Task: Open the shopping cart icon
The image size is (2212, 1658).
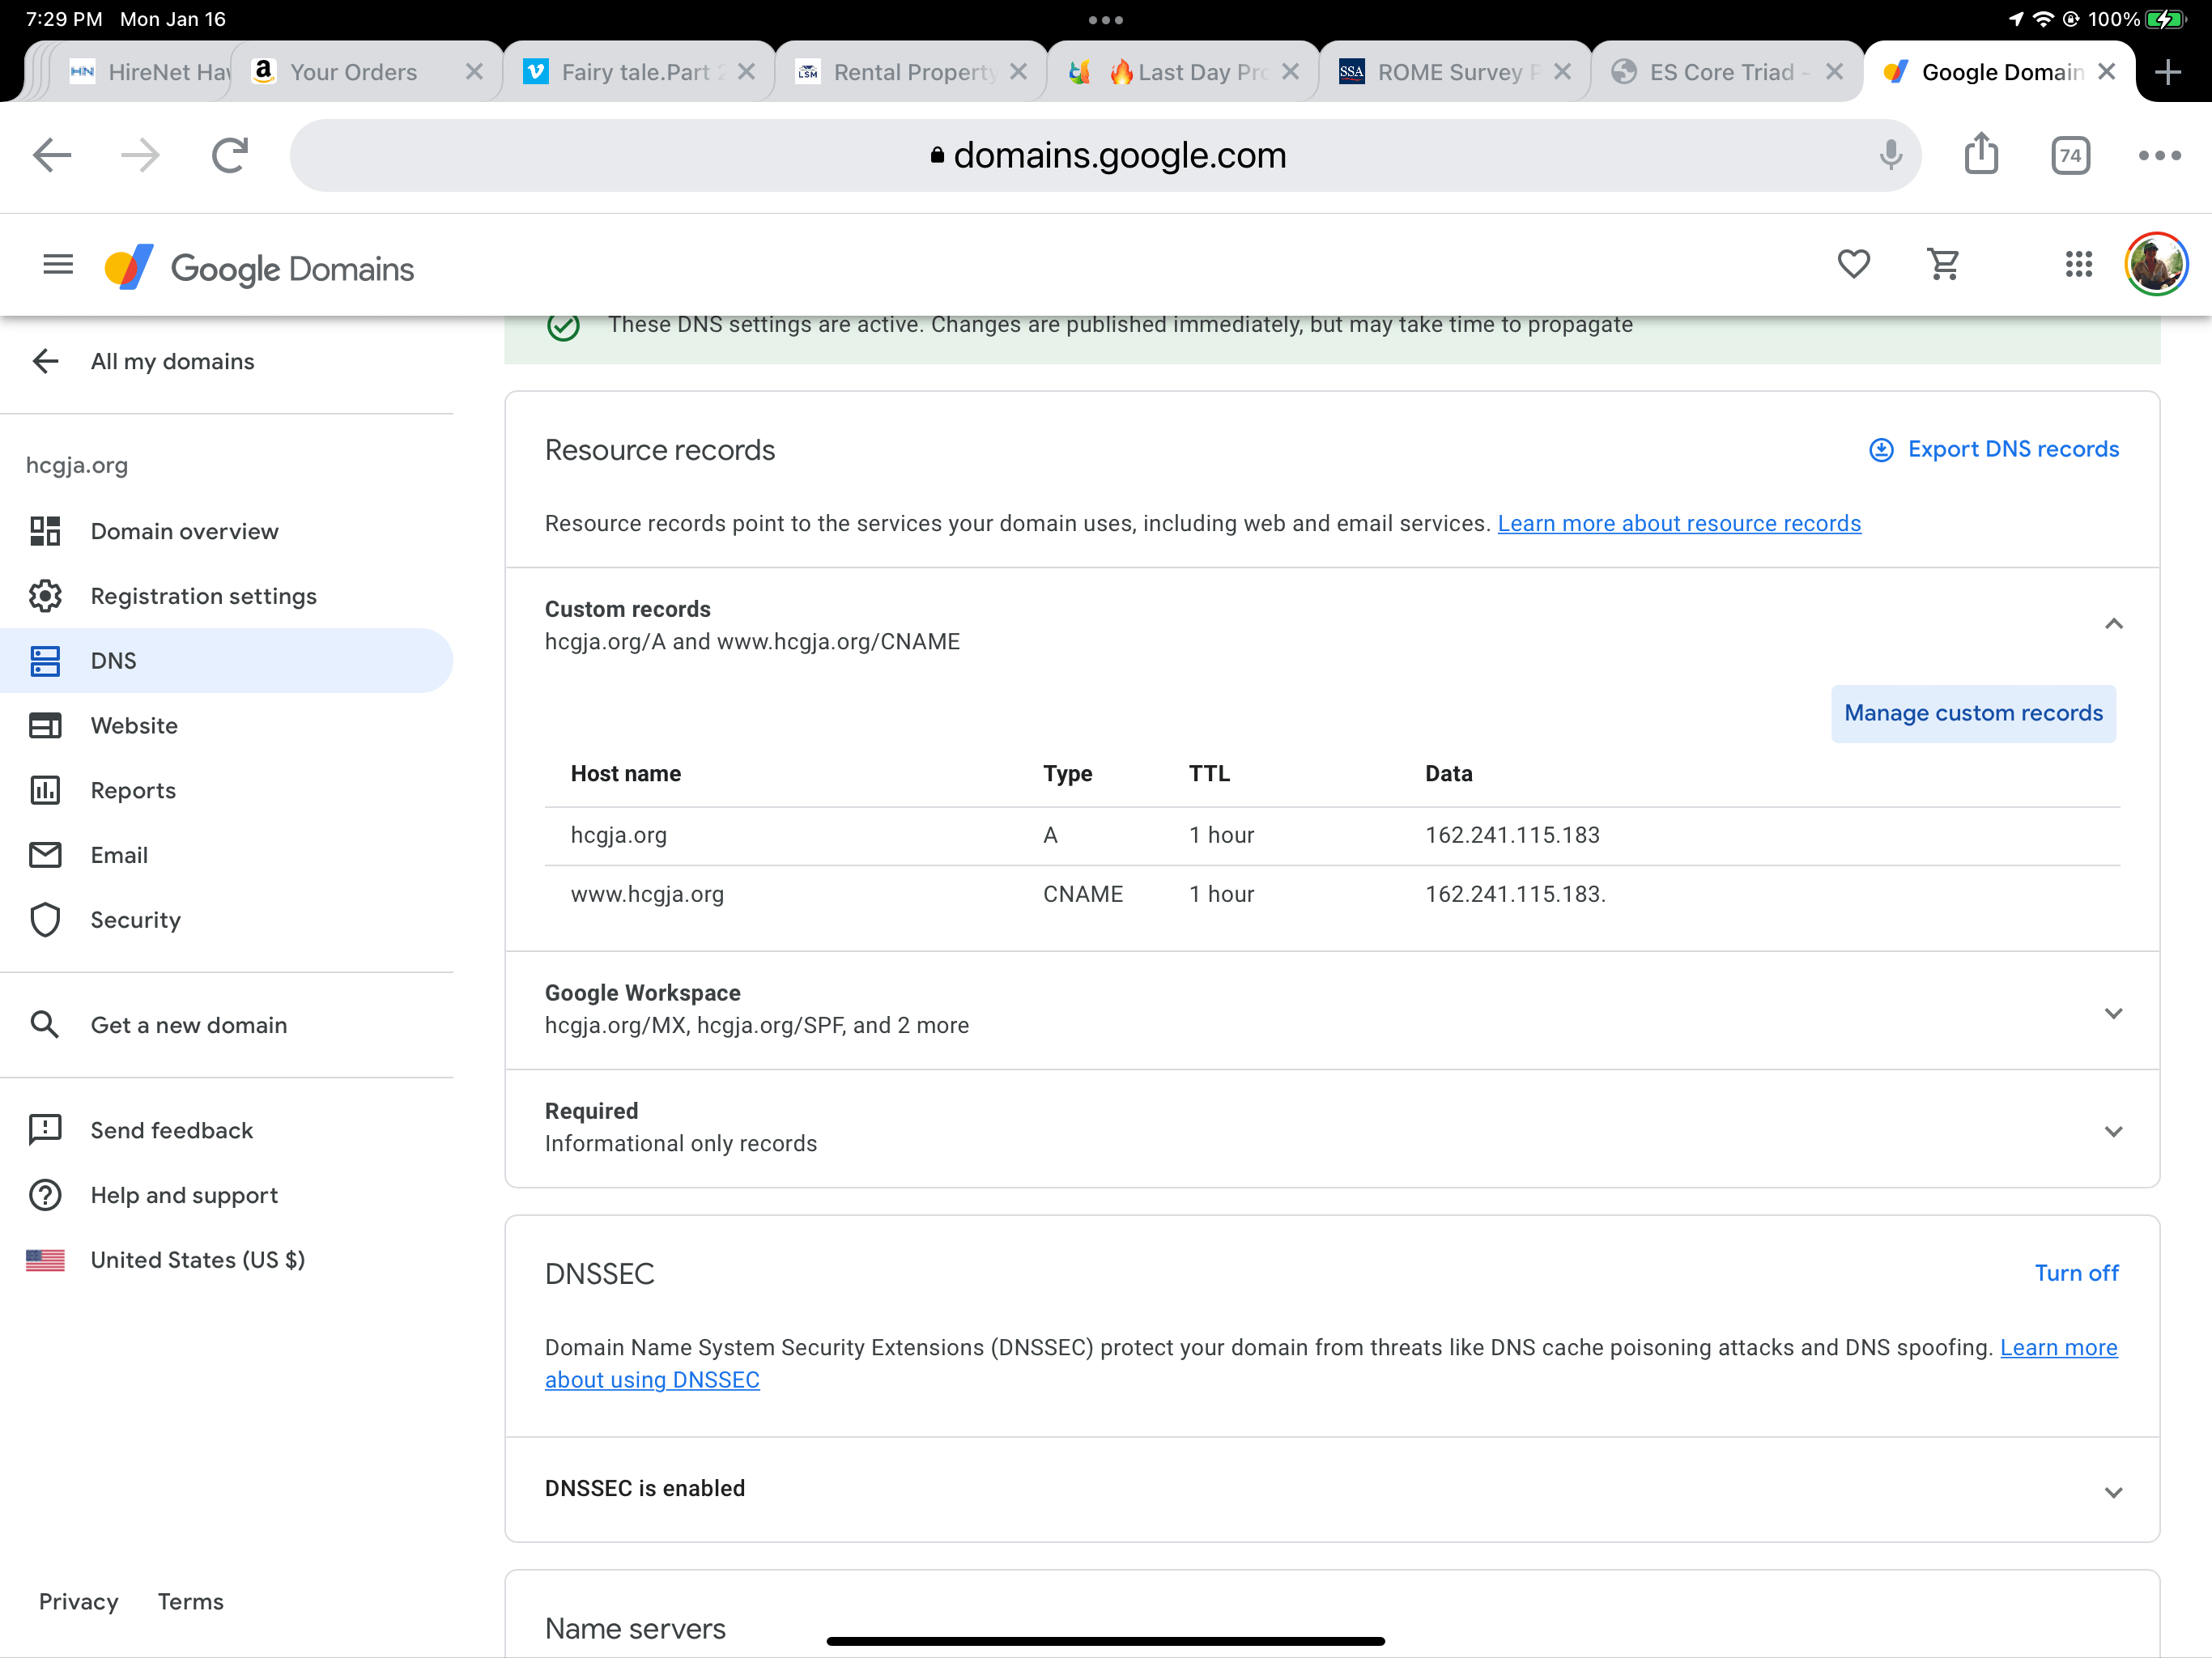Action: tap(1943, 264)
